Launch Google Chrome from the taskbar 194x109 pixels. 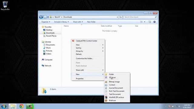(22, 106)
